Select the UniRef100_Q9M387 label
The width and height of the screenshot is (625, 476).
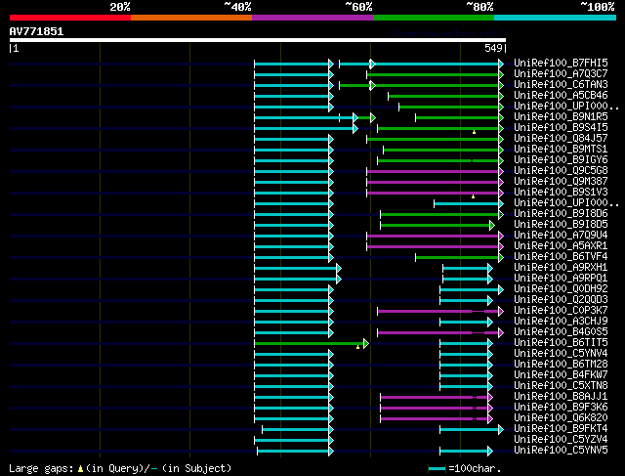click(x=561, y=181)
